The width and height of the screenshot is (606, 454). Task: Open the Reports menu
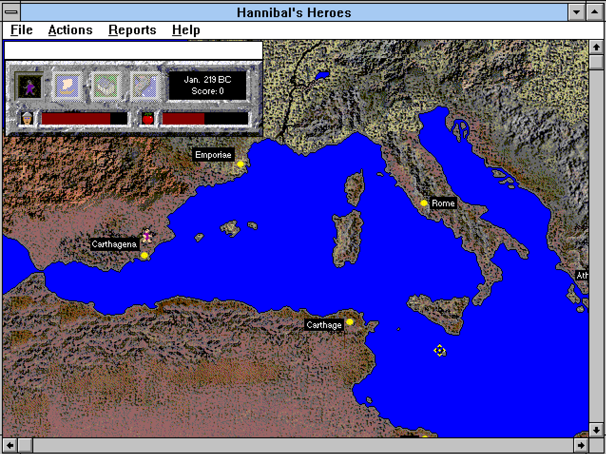(x=132, y=30)
